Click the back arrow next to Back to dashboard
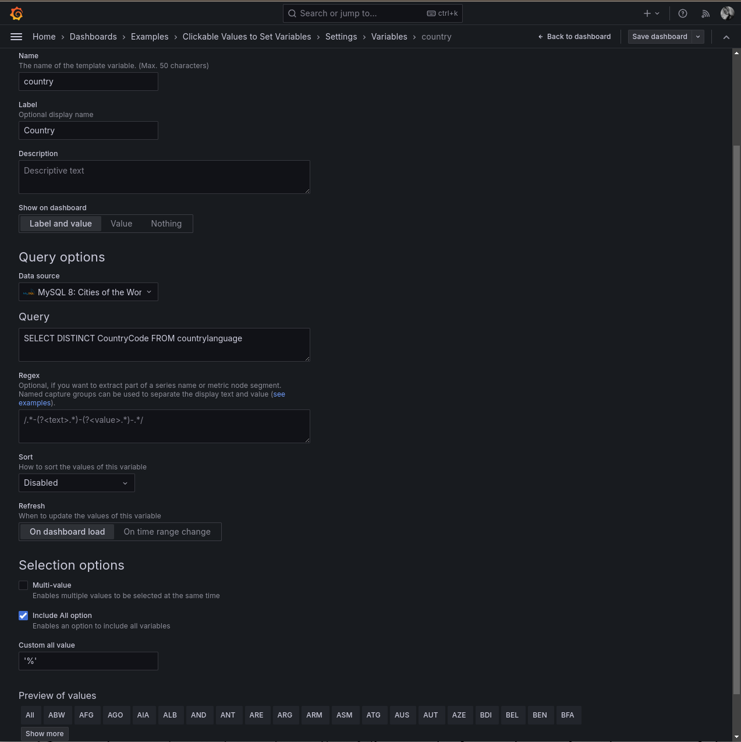Image resolution: width=741 pixels, height=742 pixels. click(x=540, y=36)
